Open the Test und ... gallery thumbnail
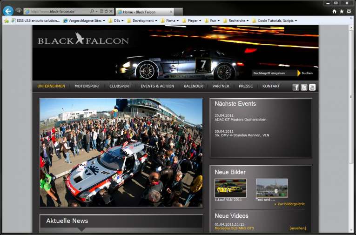The image size is (356, 235). [x=272, y=188]
